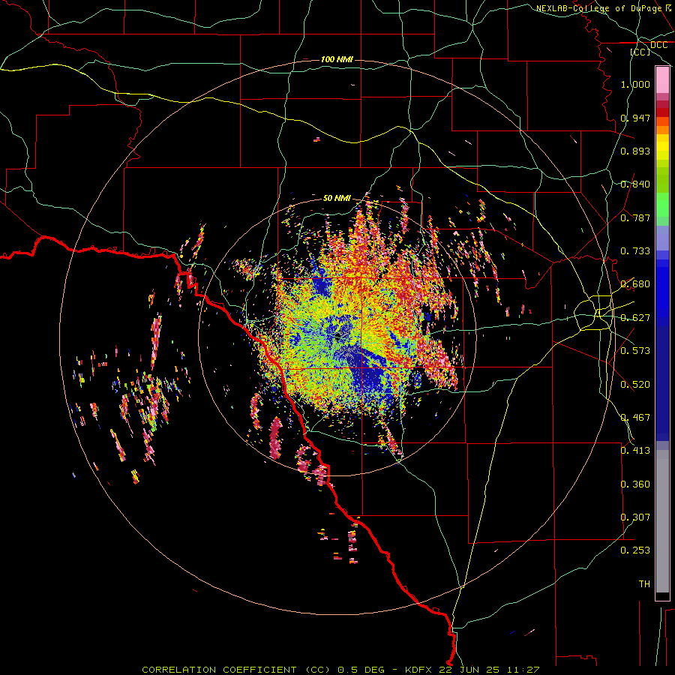This screenshot has width=675, height=675.
Task: Click the 0.413 scale value
Action: pyautogui.click(x=635, y=451)
